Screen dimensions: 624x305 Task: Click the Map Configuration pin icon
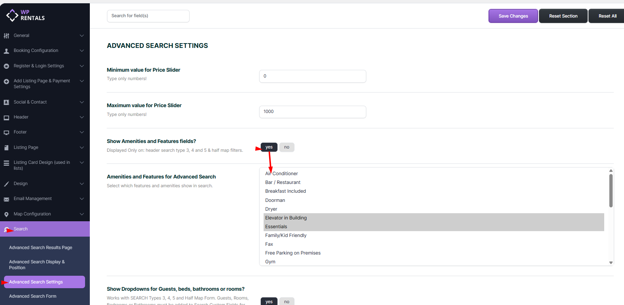[6, 214]
